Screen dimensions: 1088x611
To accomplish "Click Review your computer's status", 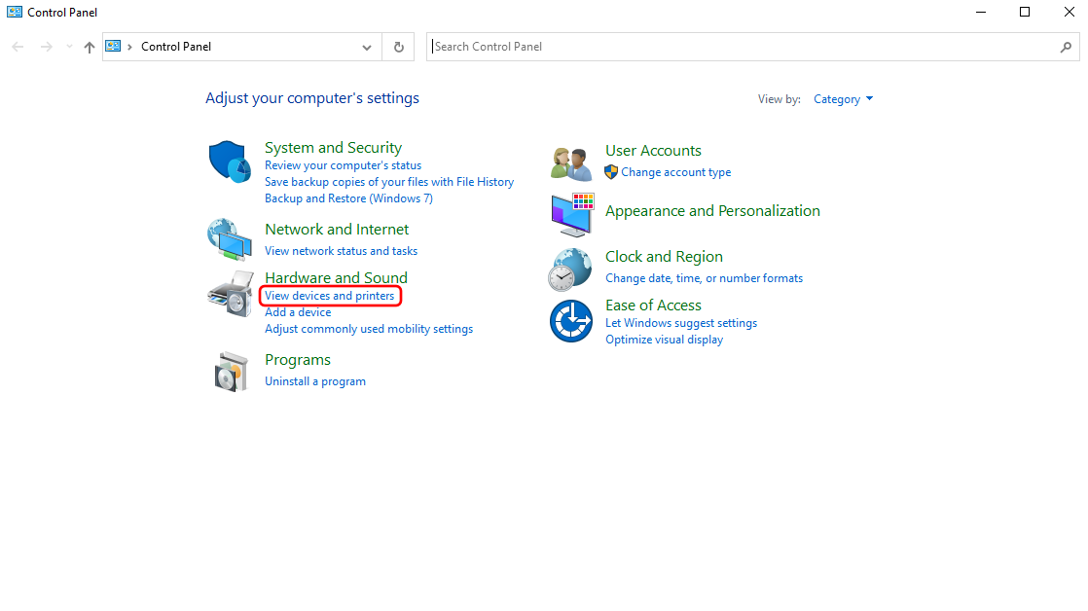I will click(x=343, y=165).
